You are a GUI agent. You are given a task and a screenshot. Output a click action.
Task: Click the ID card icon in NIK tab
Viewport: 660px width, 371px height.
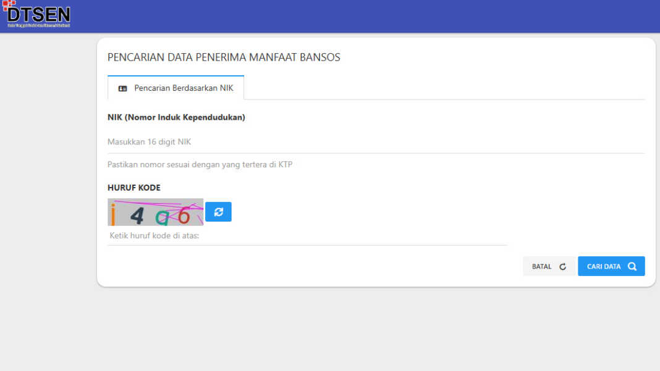(x=122, y=88)
